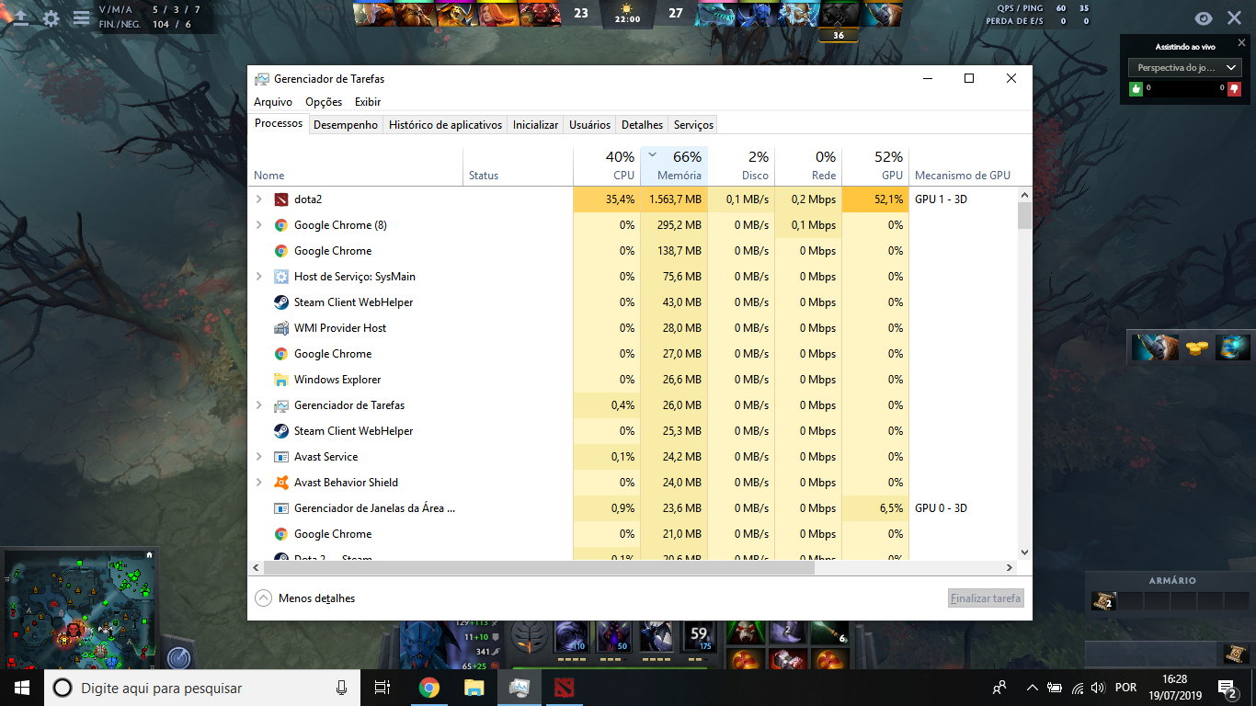Expand the Avast Behavior Shield row
This screenshot has height=706, width=1256.
coord(259,483)
